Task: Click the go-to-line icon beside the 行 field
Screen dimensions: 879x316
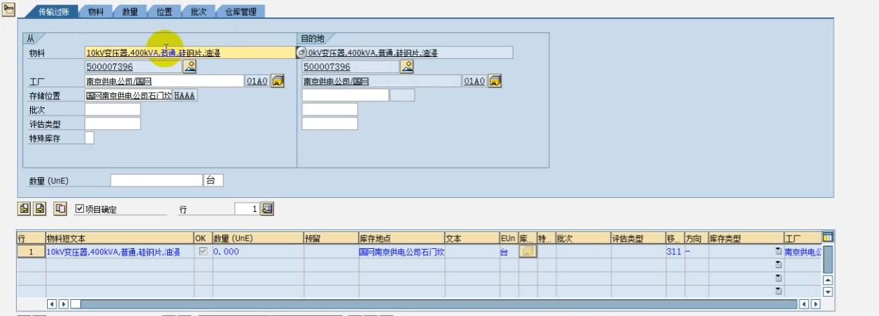Action: pyautogui.click(x=267, y=209)
